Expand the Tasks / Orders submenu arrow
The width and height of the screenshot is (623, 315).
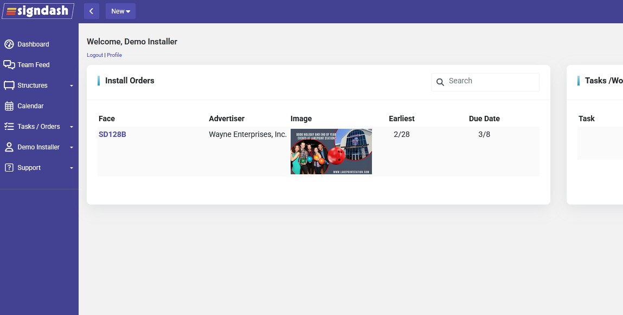point(72,127)
